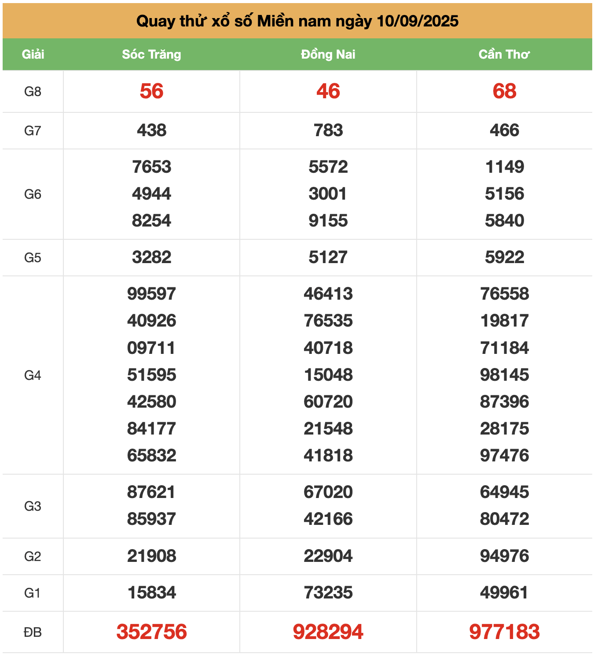Click the Sóc Trăng column header

pyautogui.click(x=151, y=54)
